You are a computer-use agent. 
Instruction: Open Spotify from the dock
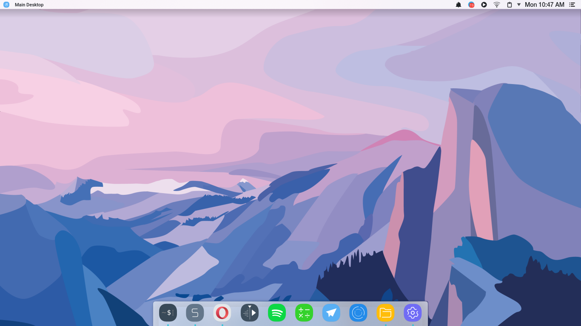pyautogui.click(x=277, y=313)
